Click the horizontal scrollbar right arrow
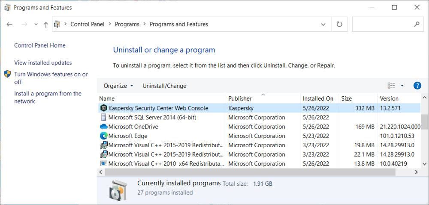The image size is (429, 205). pyautogui.click(x=416, y=172)
